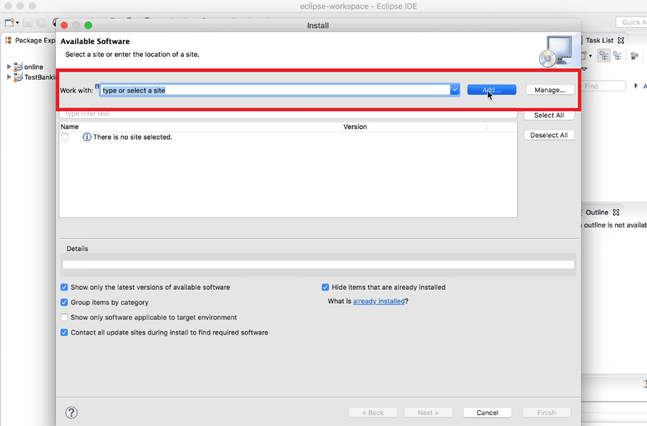Screen dimensions: 647x426
Task: Click the Scheduled presentation icon in Task List
Action: (617, 55)
